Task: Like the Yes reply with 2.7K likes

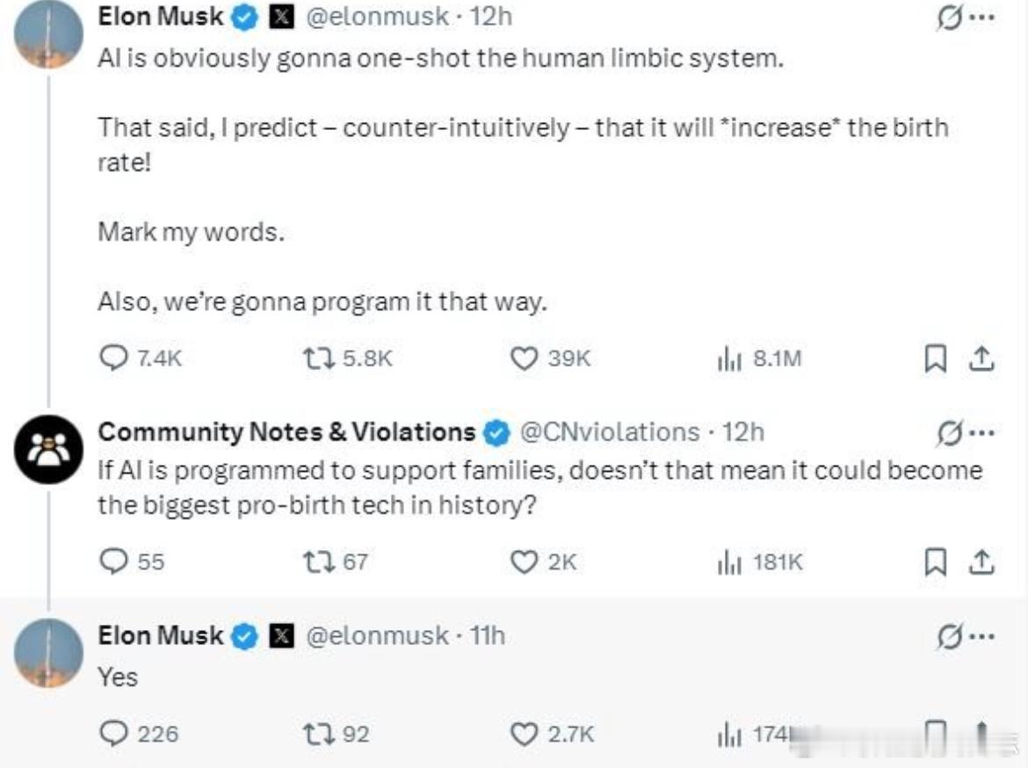Action: tap(524, 734)
